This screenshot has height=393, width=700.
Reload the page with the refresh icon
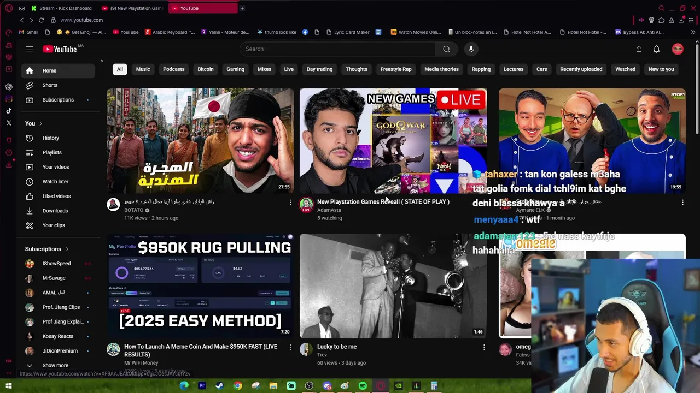click(41, 20)
